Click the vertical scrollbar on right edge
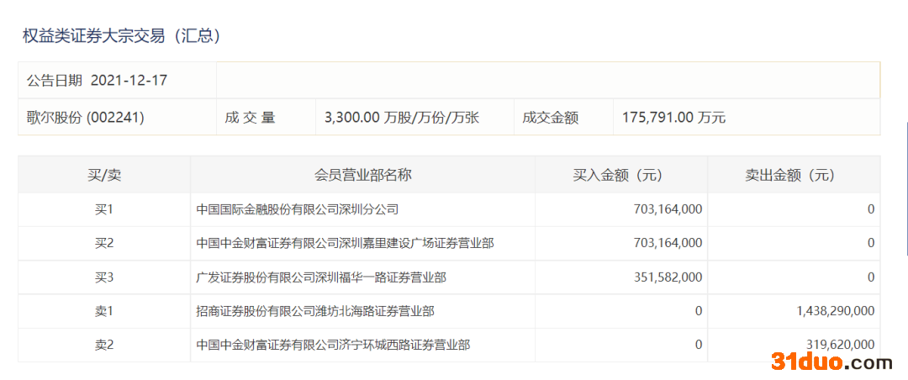The height and width of the screenshot is (380, 908). [x=906, y=189]
